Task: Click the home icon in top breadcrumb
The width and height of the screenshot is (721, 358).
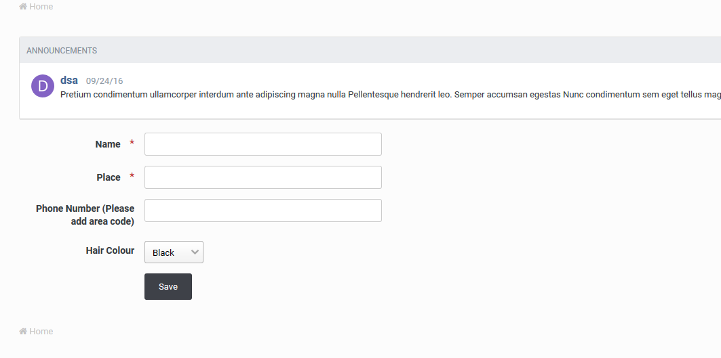Action: pyautogui.click(x=23, y=7)
